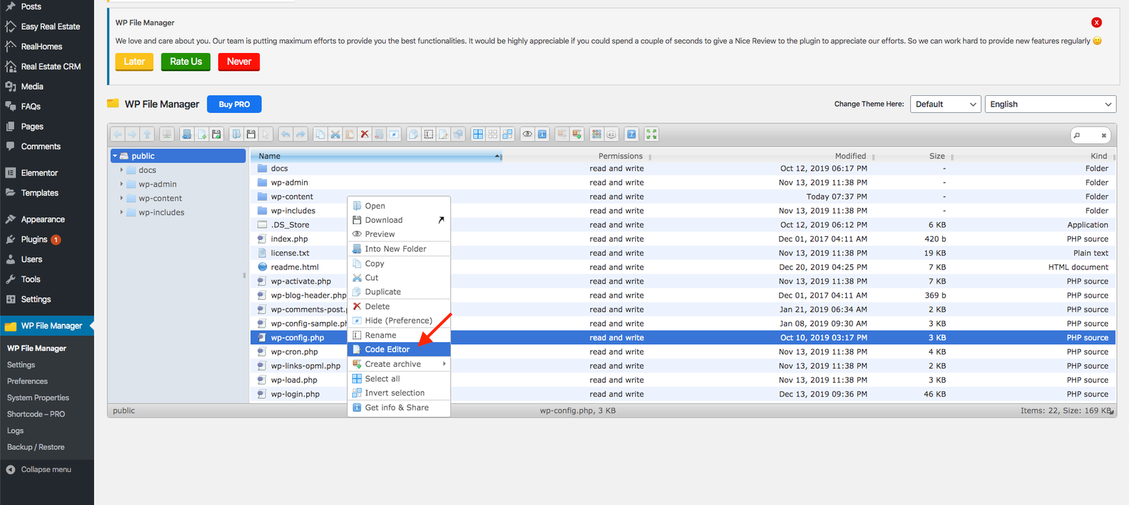Choose Download from context menu
1129x505 pixels.
399,220
